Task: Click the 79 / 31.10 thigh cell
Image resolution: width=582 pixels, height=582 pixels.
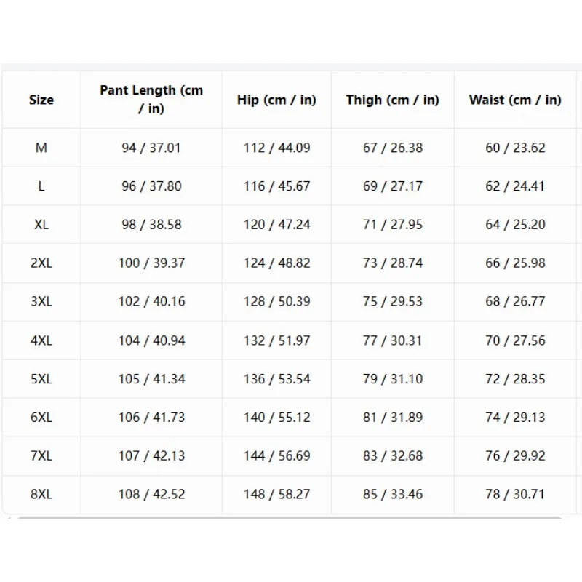Action: point(393,379)
